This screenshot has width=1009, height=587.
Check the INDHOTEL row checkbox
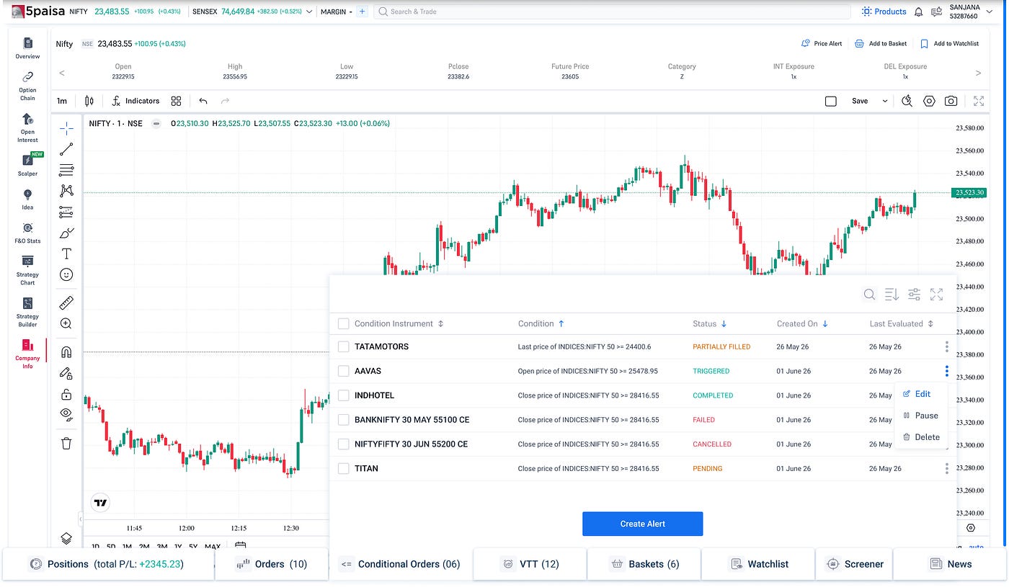[343, 395]
